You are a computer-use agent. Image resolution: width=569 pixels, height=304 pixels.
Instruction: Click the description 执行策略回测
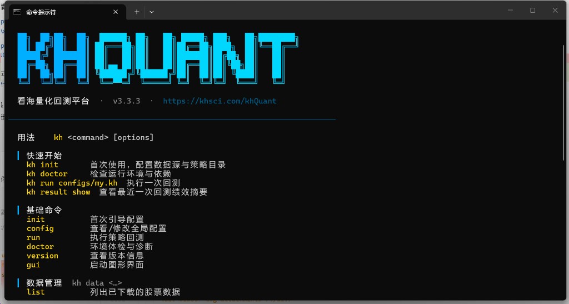tap(117, 238)
